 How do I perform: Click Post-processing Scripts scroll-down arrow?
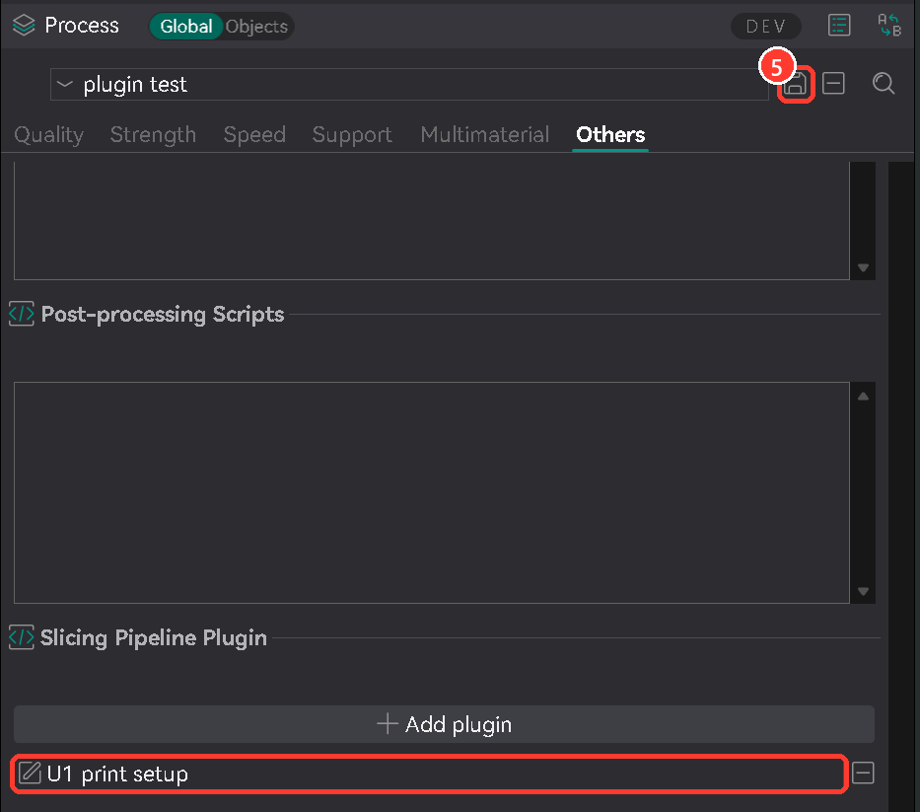(x=863, y=591)
